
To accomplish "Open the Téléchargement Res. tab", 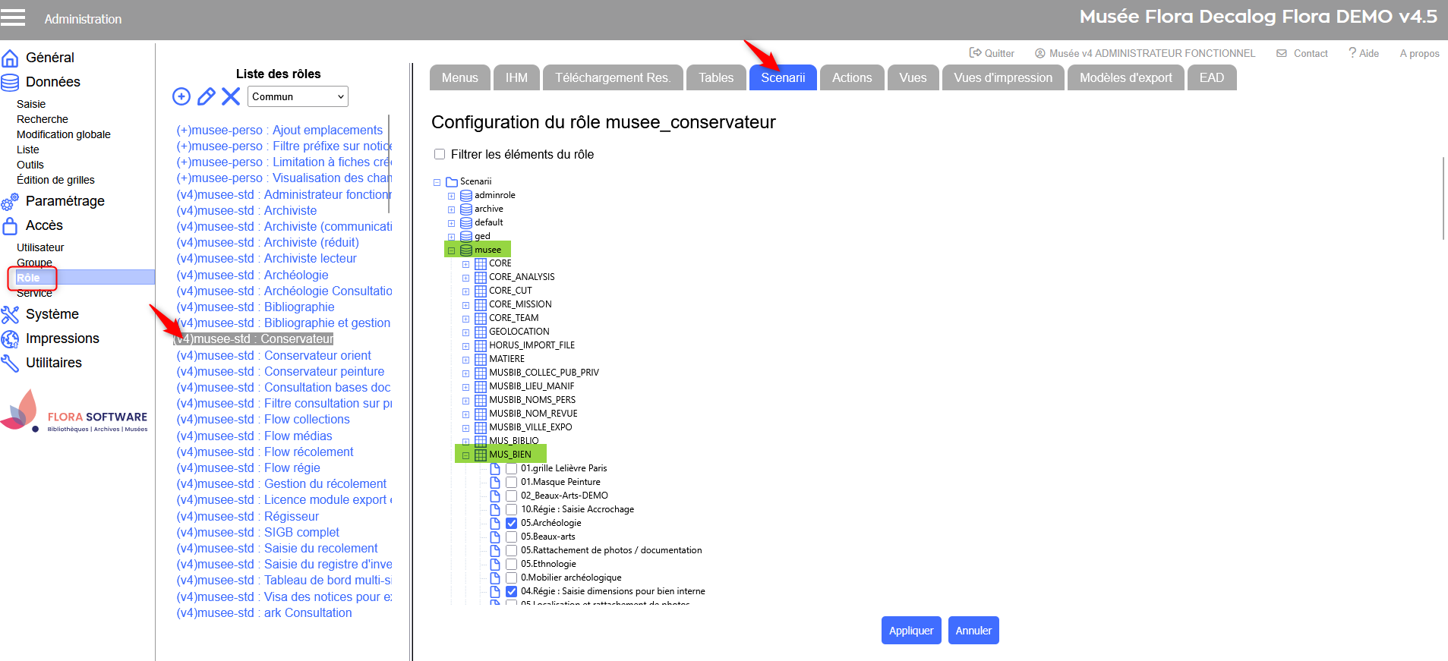I will (613, 77).
